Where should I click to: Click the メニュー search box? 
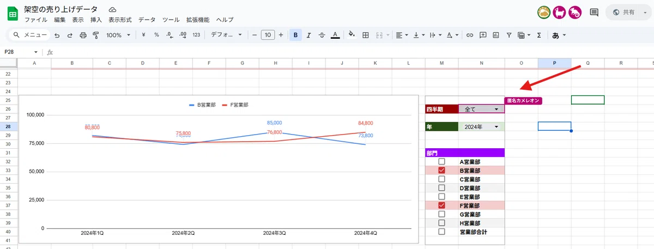click(29, 35)
